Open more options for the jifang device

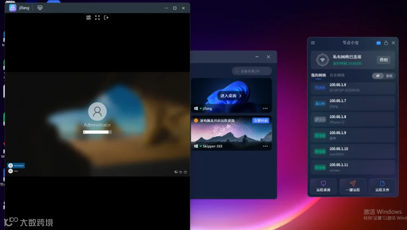click(265, 108)
